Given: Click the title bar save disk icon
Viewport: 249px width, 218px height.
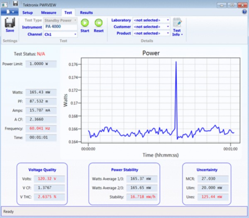Looking at the screenshot, I should [15, 3].
